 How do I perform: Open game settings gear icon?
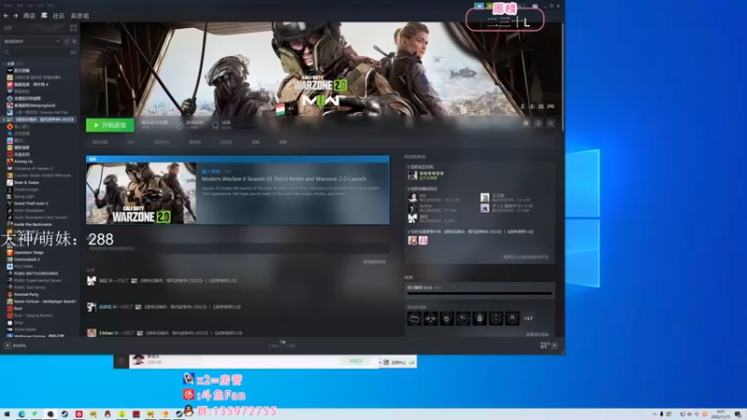[526, 123]
